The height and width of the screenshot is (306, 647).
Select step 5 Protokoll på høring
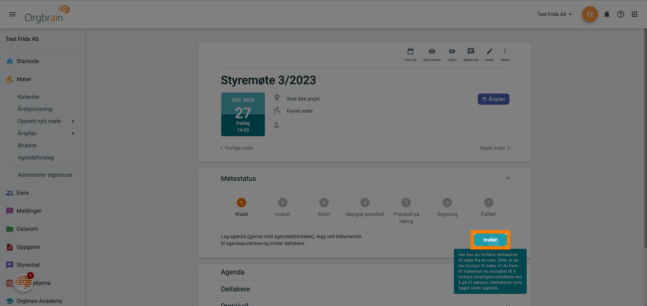point(406,211)
